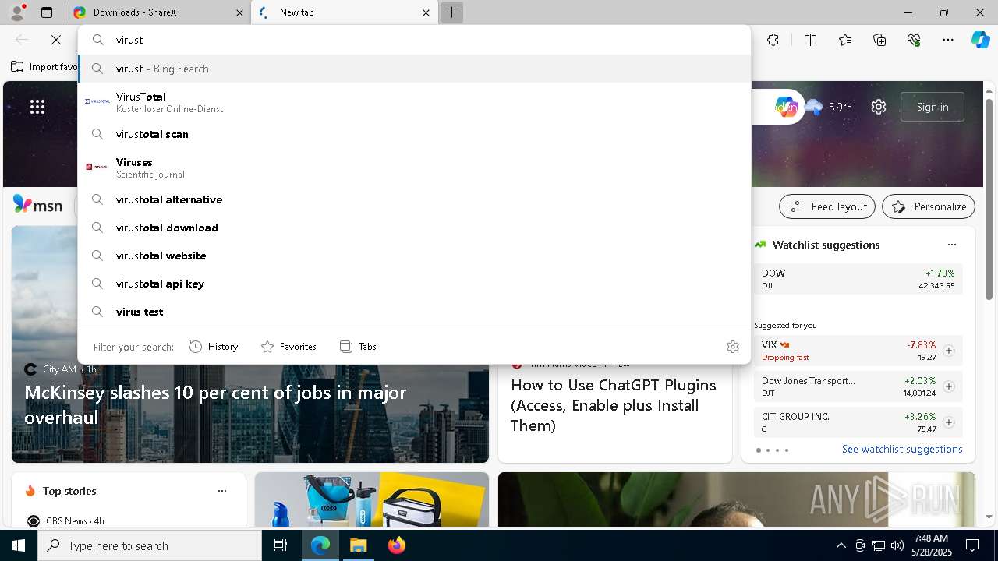Open Task View on the taskbar
The width and height of the screenshot is (998, 561).
coord(281,545)
